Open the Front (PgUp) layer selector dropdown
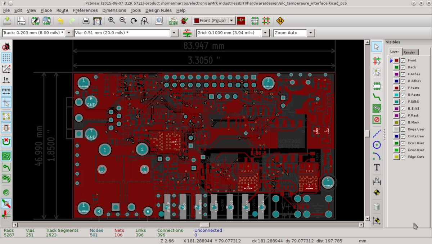 (231, 21)
